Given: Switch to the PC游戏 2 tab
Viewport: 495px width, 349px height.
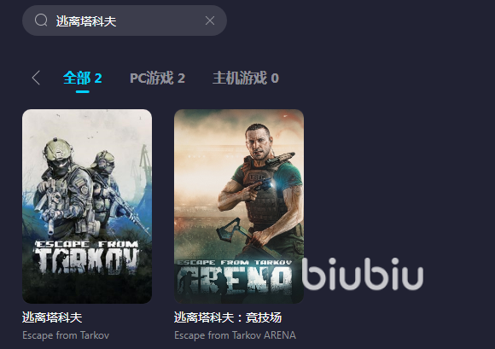Looking at the screenshot, I should coord(157,78).
